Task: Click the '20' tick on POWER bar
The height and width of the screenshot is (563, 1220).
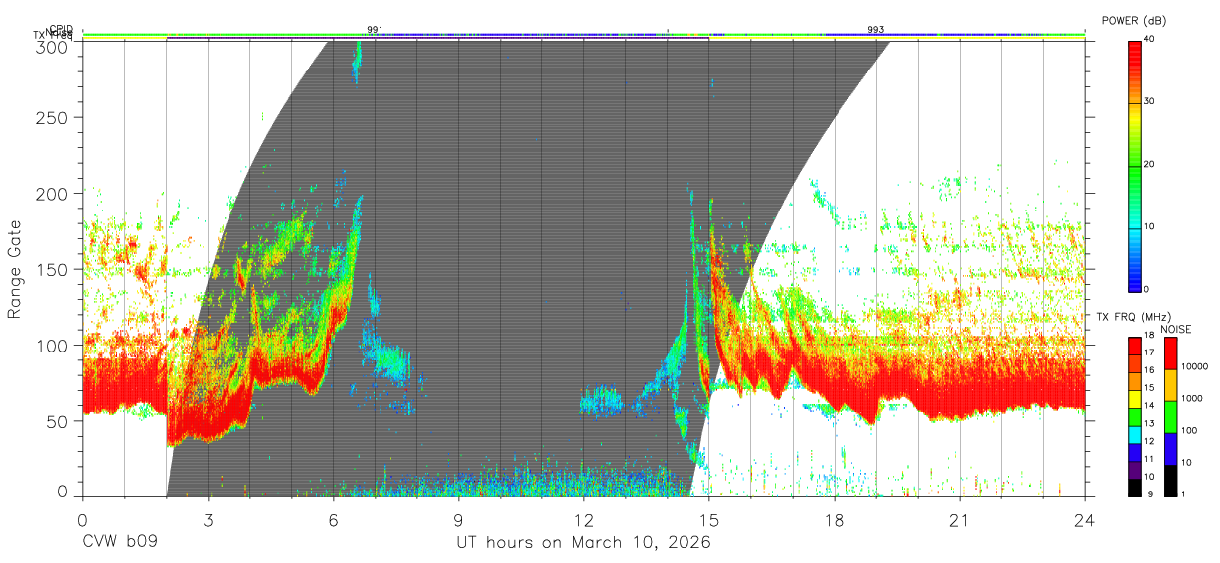Action: [1148, 164]
